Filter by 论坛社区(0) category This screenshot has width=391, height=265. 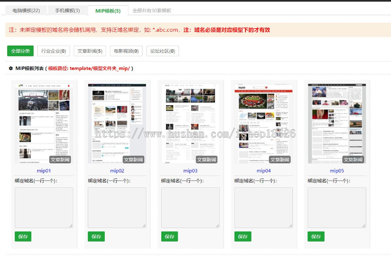(162, 51)
